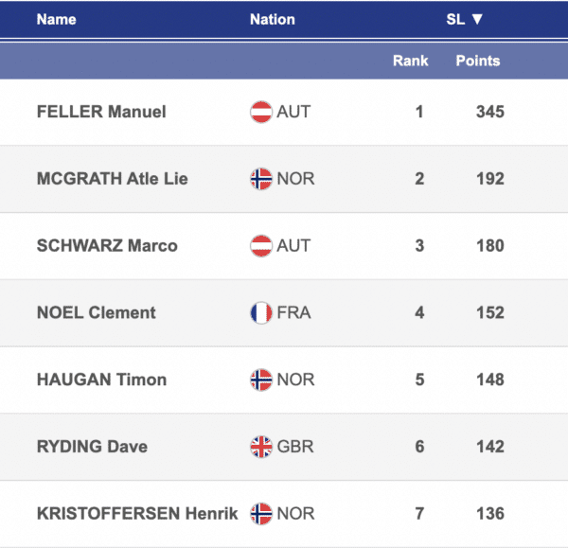The height and width of the screenshot is (548, 568).
Task: Click Feller's 345 points value
Action: coord(489,112)
